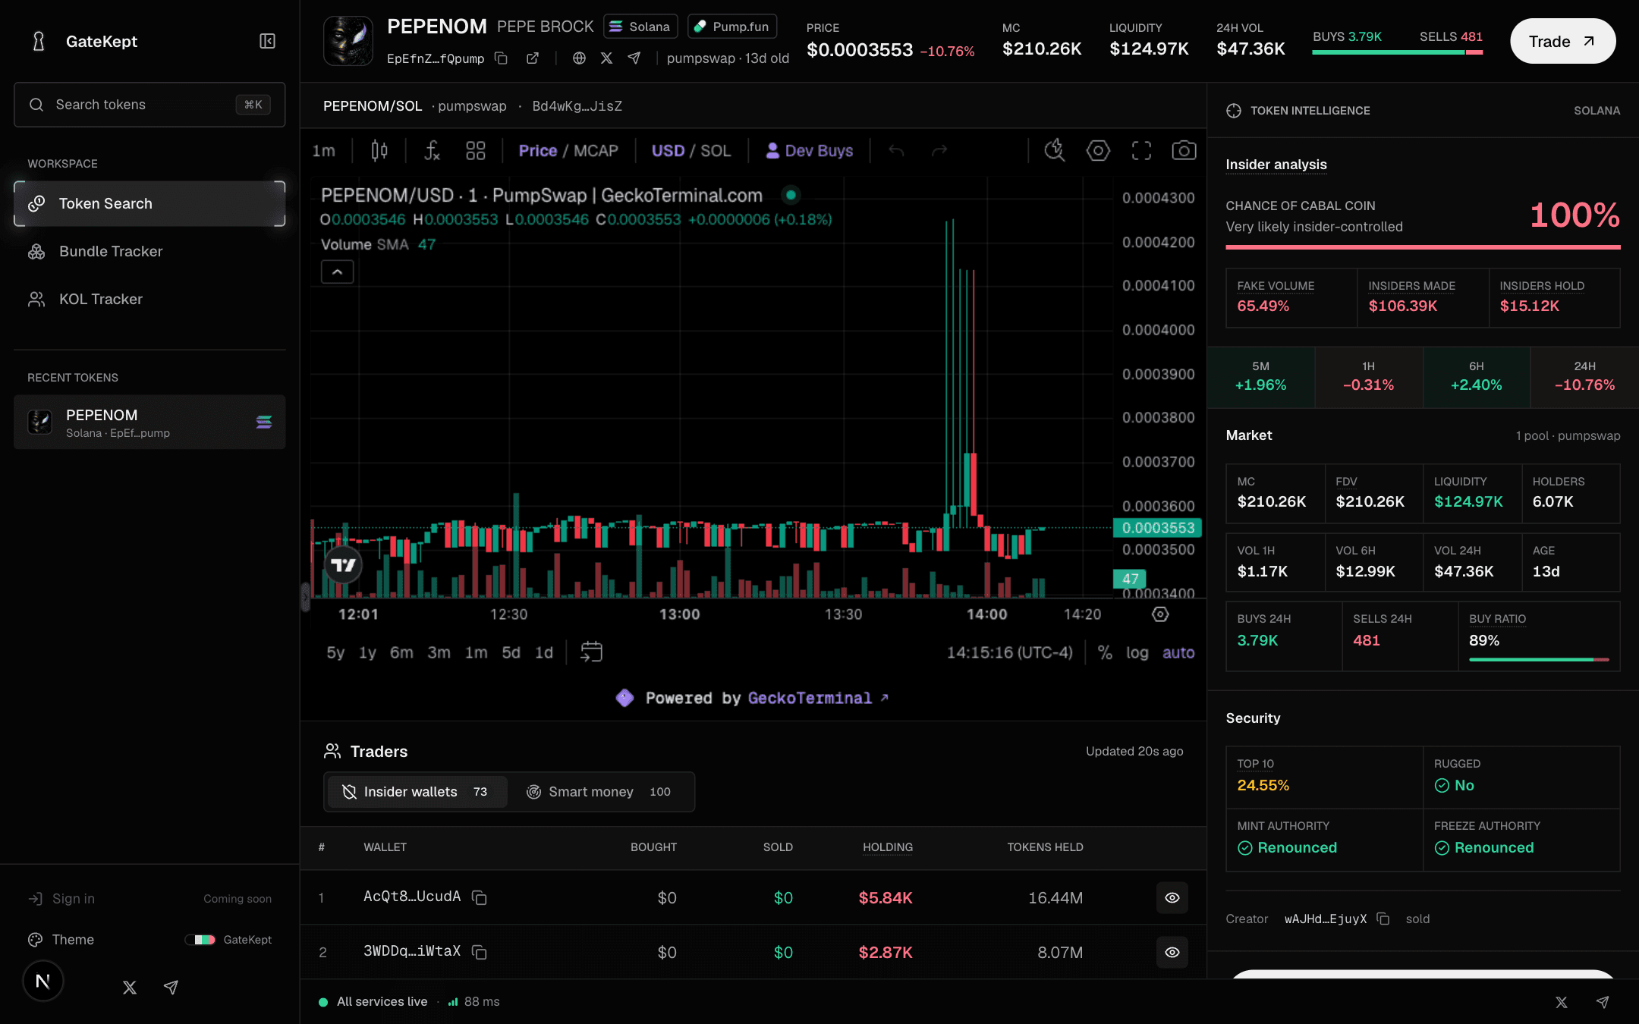Set chart range to 6m
The image size is (1639, 1024).
pos(401,652)
